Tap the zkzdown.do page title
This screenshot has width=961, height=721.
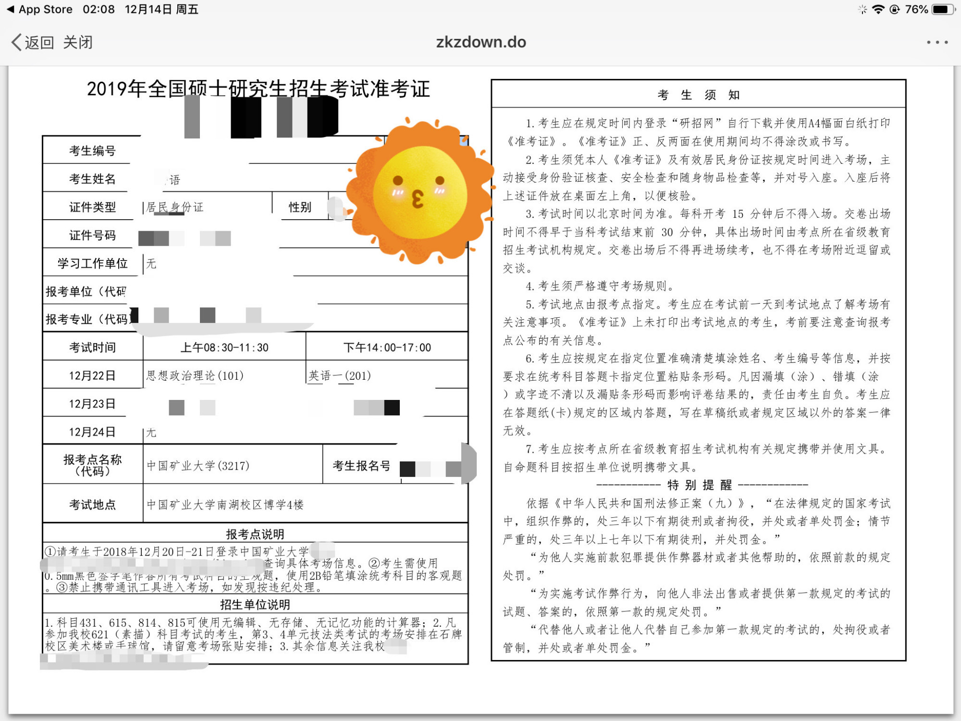coord(480,42)
